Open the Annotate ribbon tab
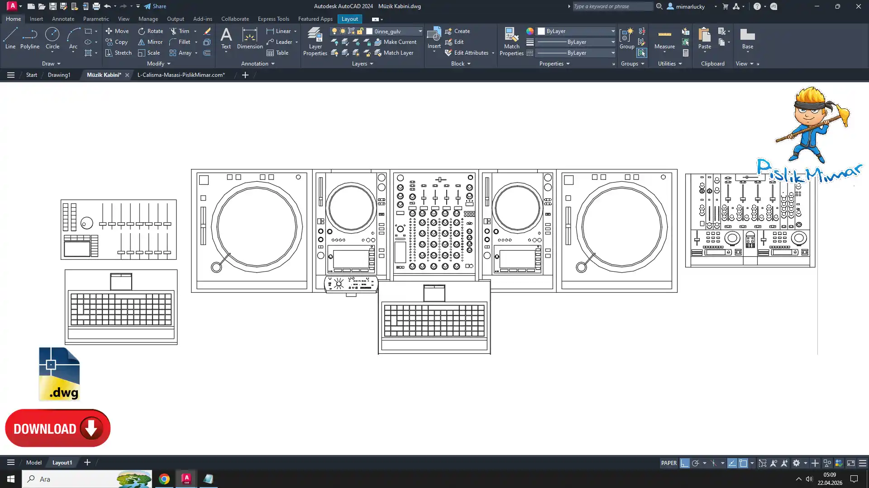Screen dimensions: 869x488 point(63,19)
